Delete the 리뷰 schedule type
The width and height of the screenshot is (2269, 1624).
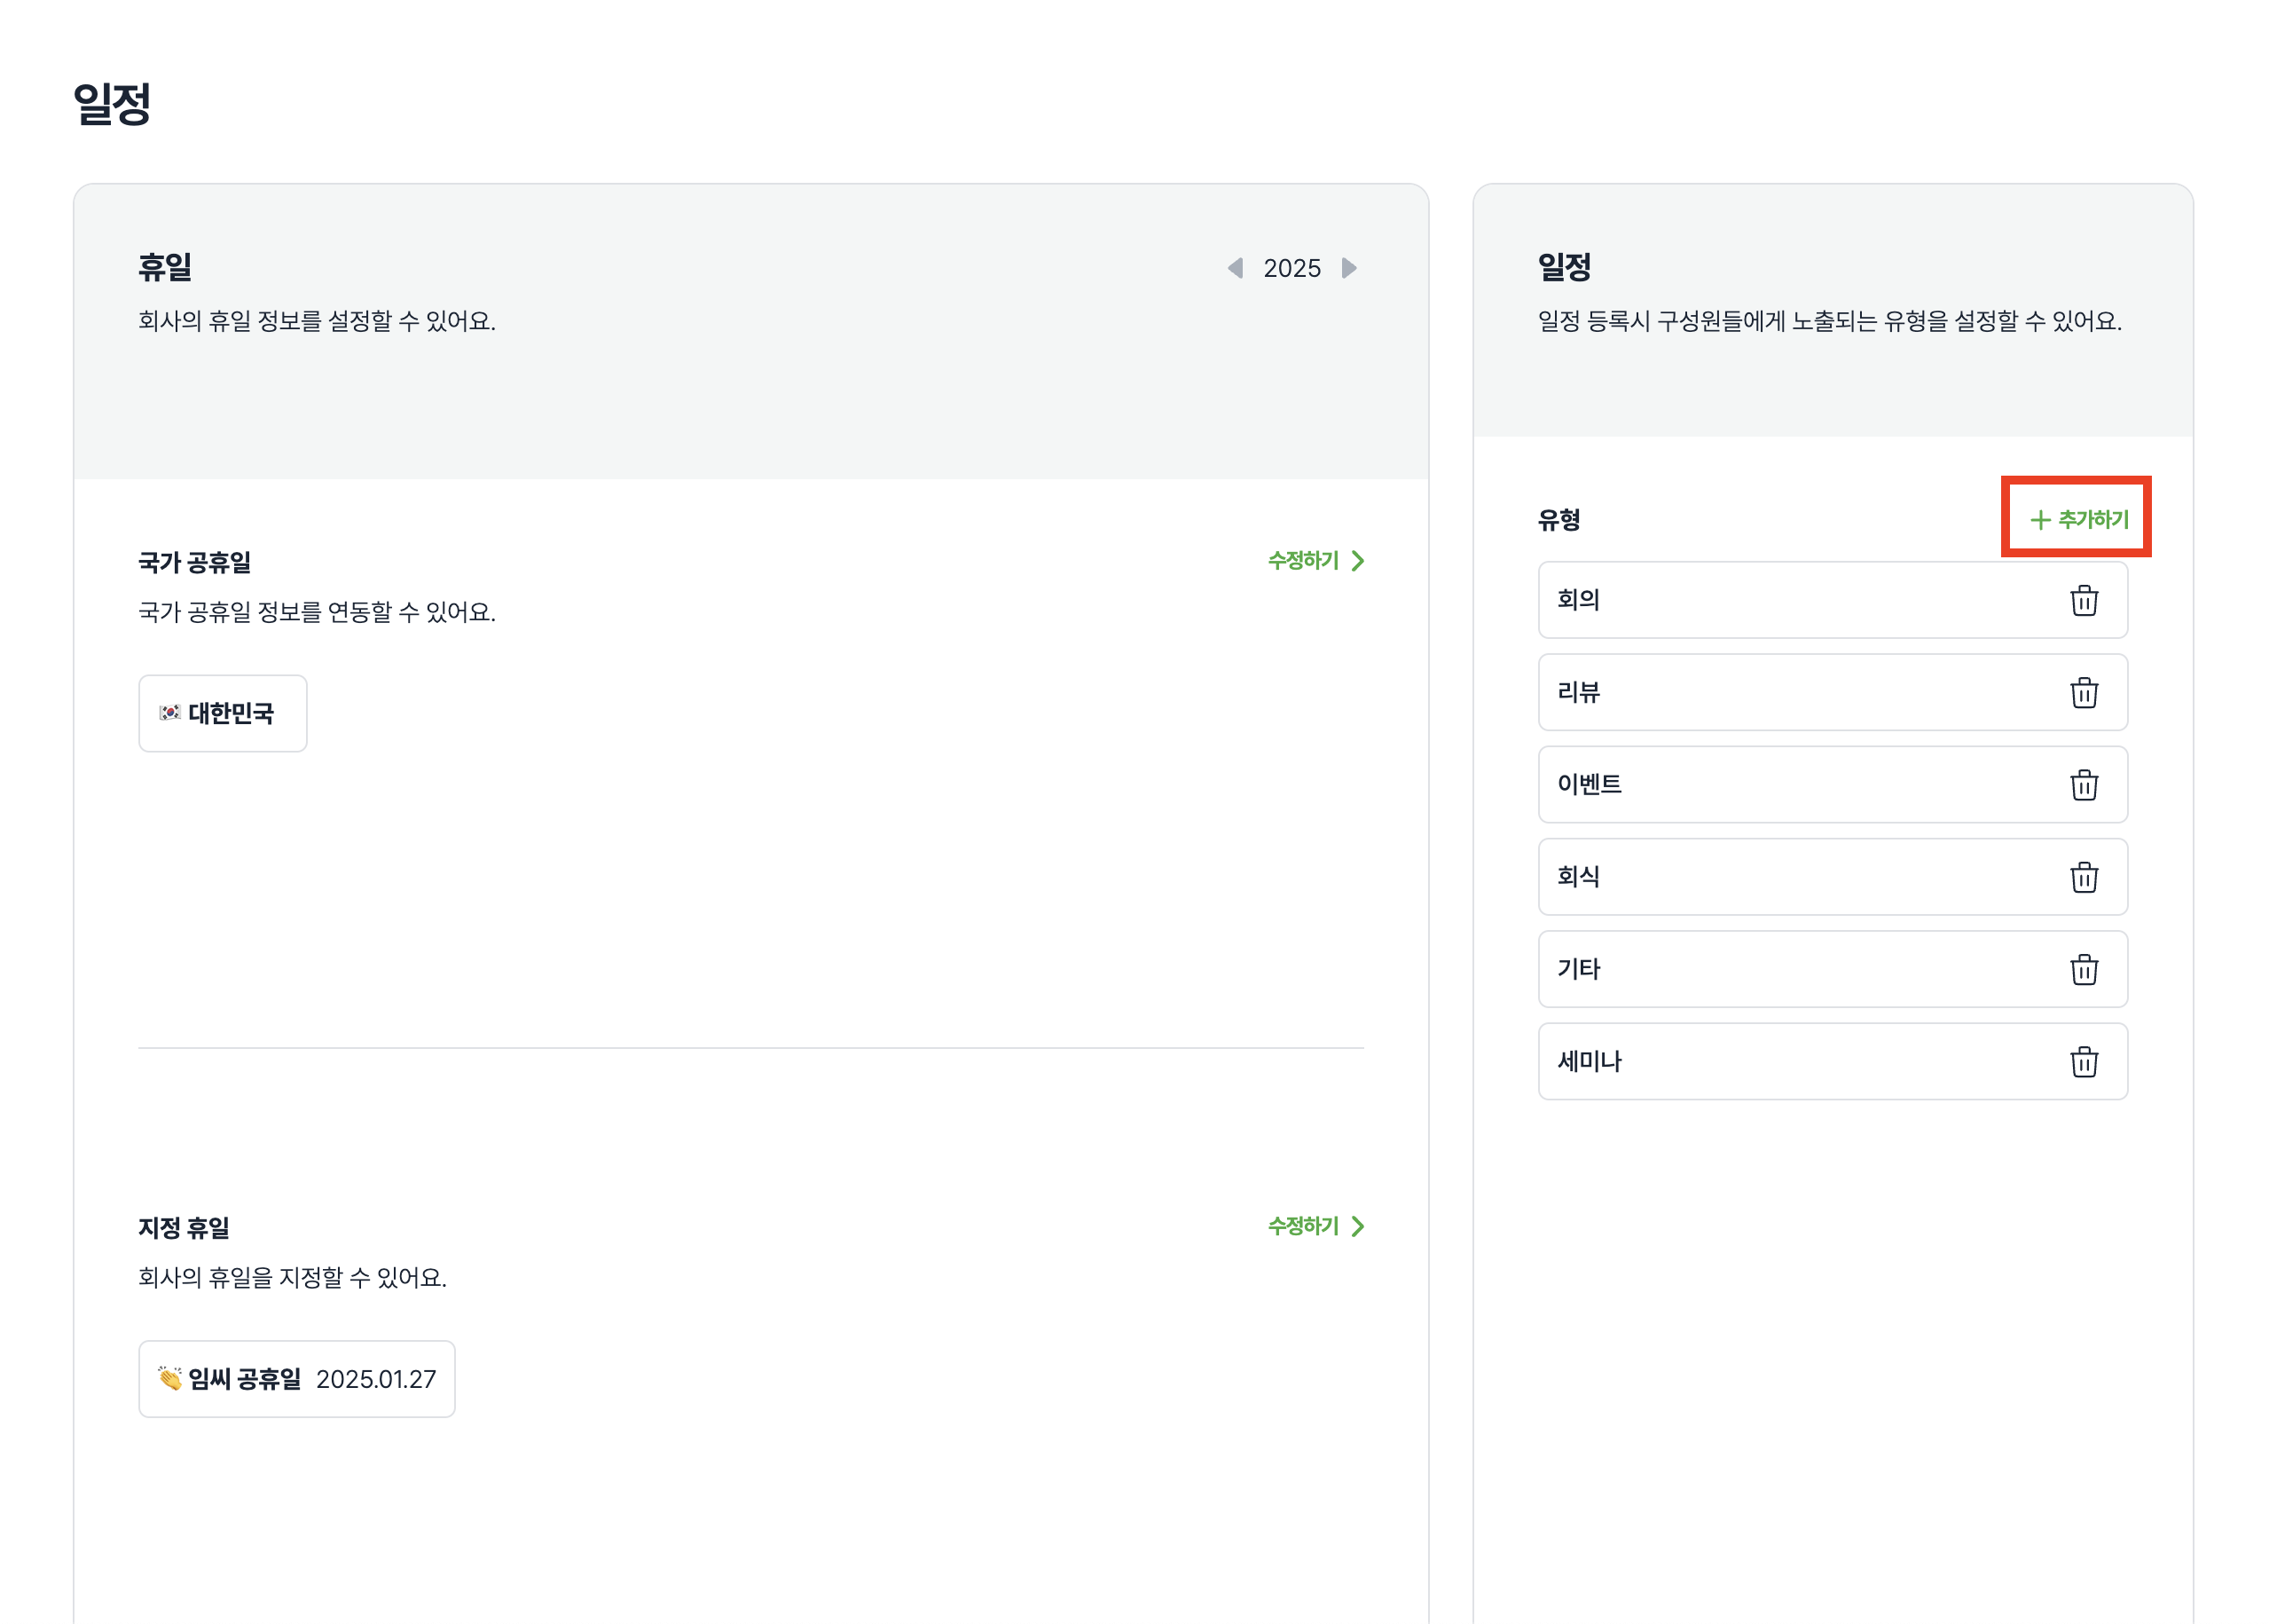(x=2083, y=692)
